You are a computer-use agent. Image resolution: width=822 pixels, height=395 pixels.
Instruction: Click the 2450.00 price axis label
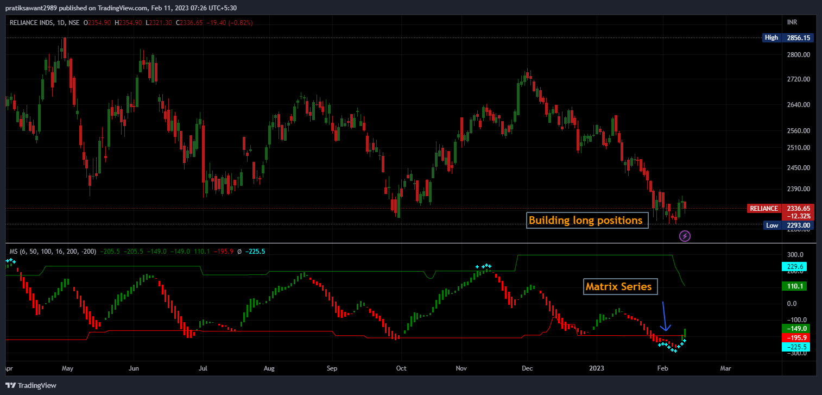798,168
